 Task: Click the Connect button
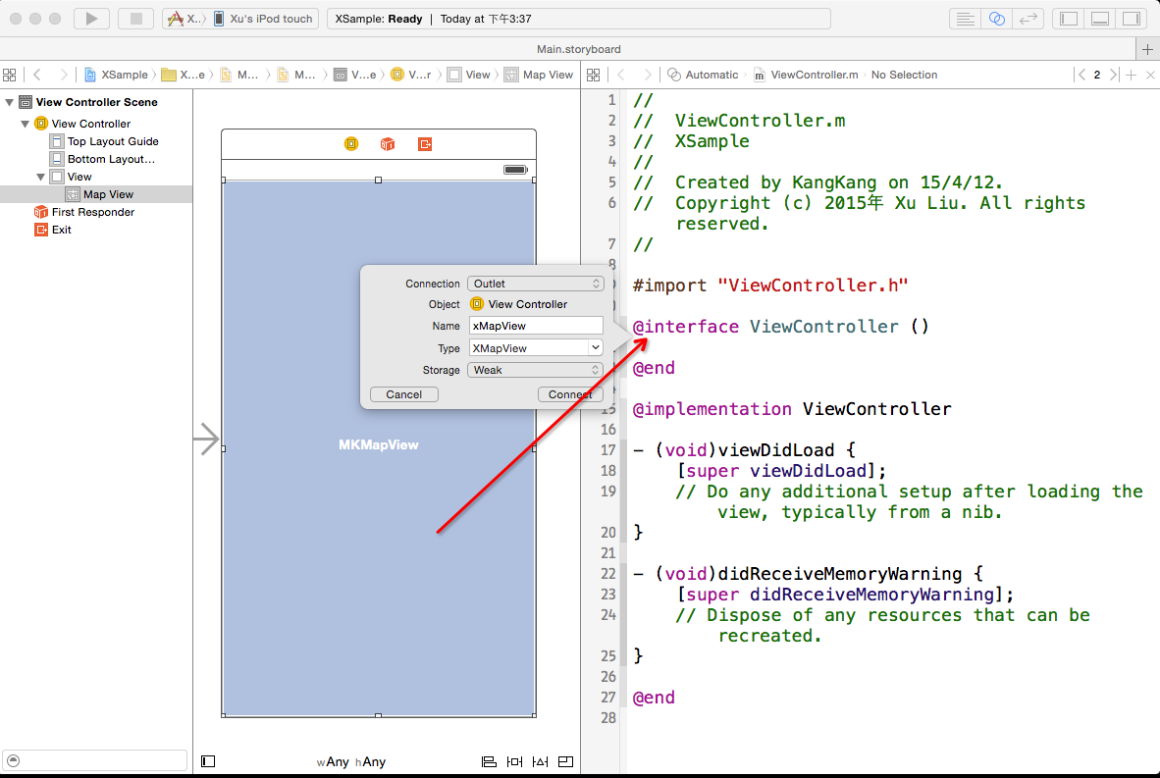569,394
